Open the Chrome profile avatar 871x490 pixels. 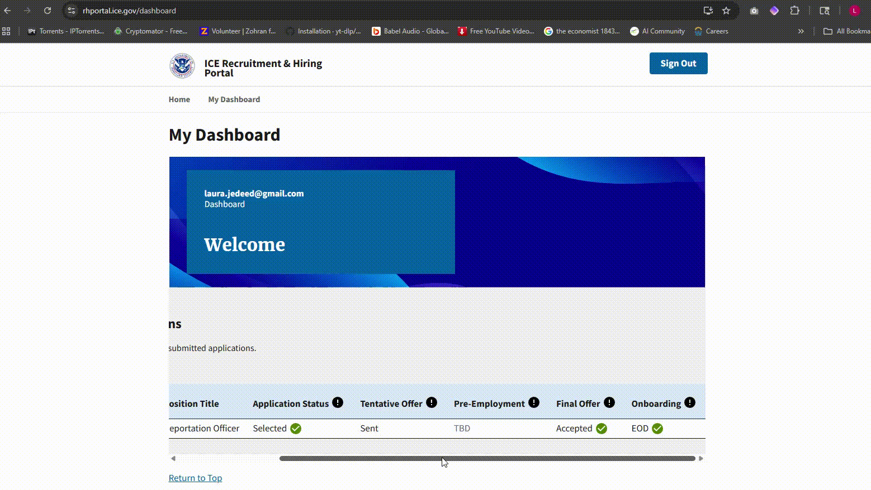[854, 11]
